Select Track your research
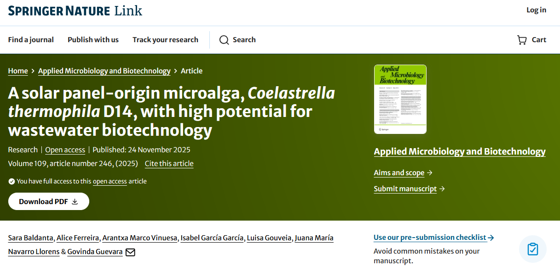Viewport: 560px width, 266px height. [165, 40]
